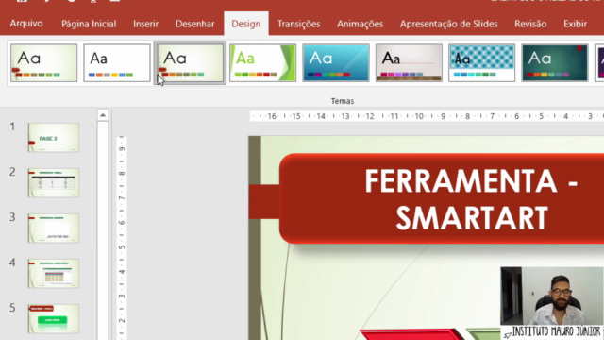
Task: Apply the green arrow Facet theme
Action: [x=262, y=63]
